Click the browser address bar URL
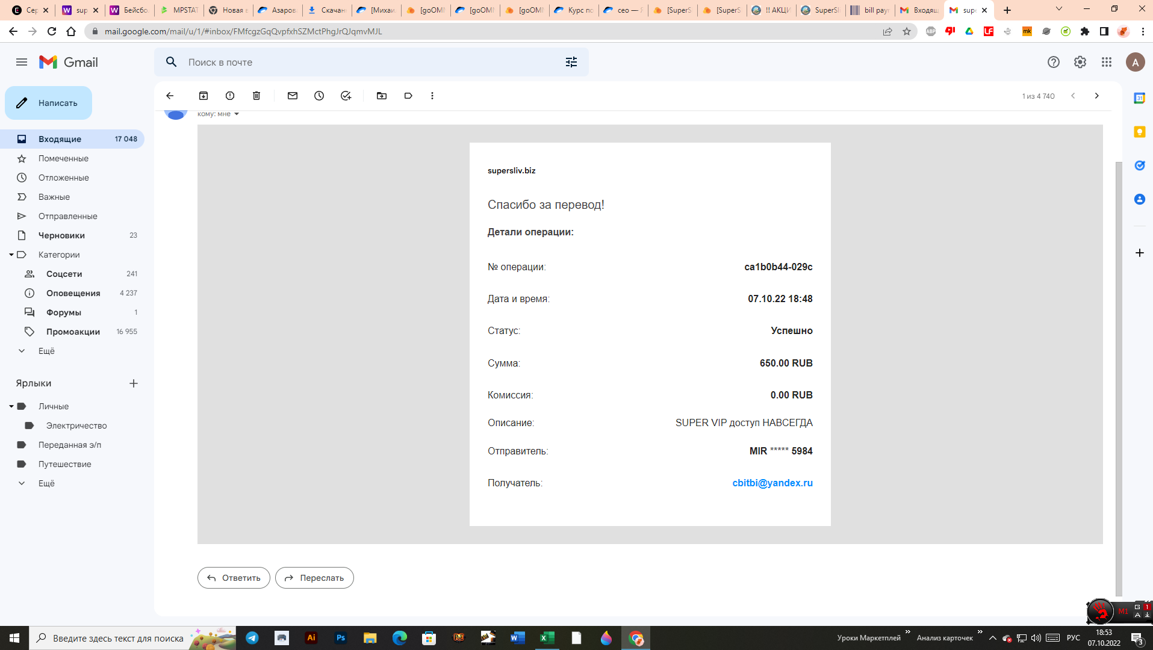 (x=243, y=31)
